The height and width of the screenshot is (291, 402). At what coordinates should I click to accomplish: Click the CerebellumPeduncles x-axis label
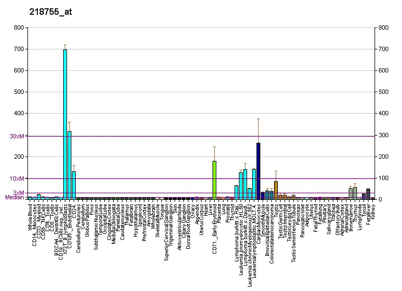coord(78,223)
